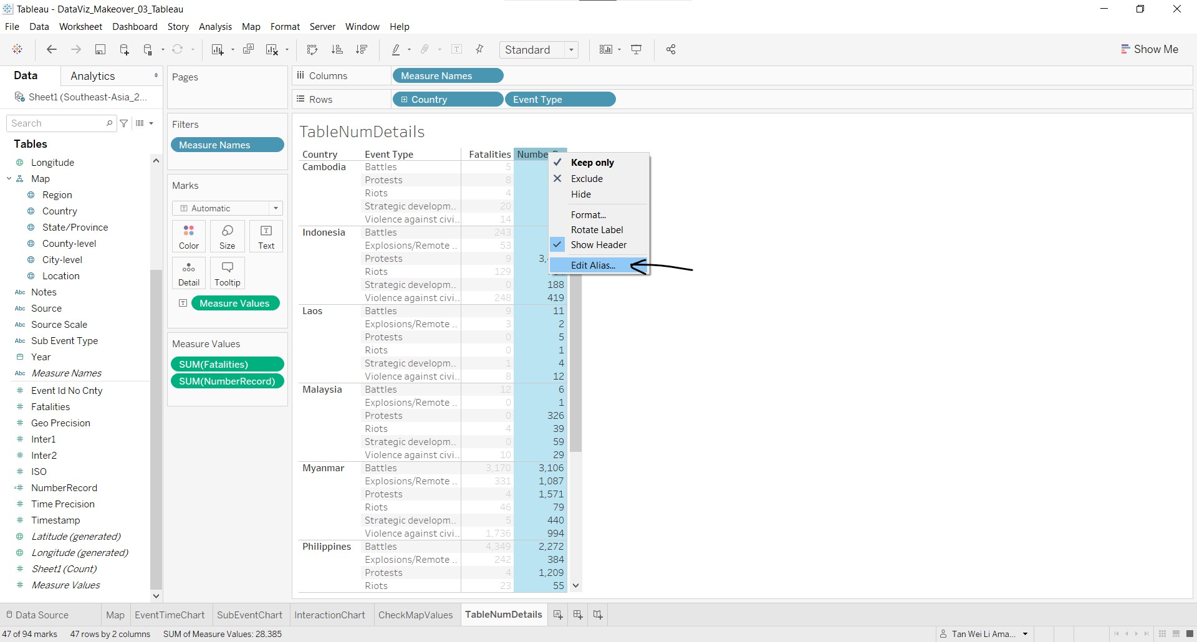Image resolution: width=1197 pixels, height=642 pixels.
Task: Click the data pane Search field
Action: coord(57,123)
